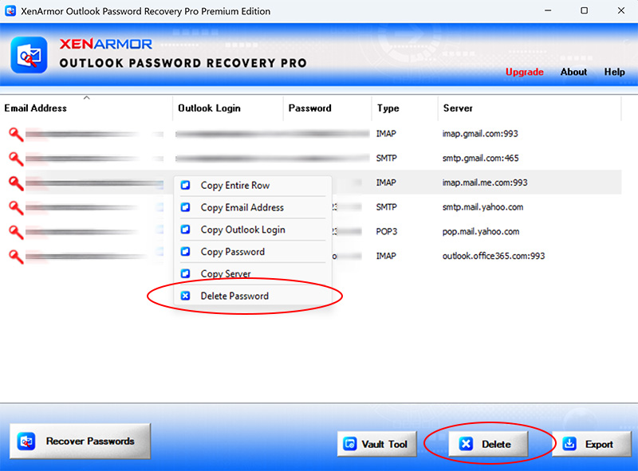Click the blue X icon on Delete button
Image resolution: width=638 pixels, height=471 pixels.
(466, 444)
